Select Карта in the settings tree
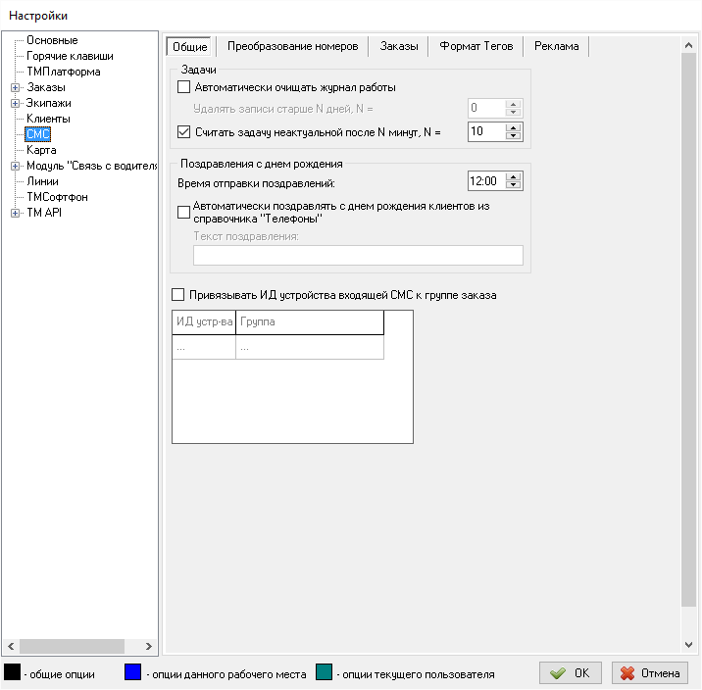Viewport: 702px width, 690px height. click(41, 150)
